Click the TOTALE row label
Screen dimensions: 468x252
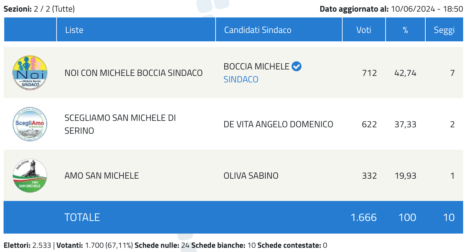[x=82, y=217]
